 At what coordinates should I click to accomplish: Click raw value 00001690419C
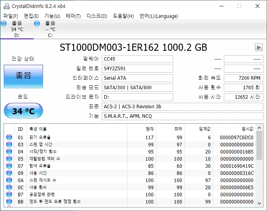click(236, 166)
